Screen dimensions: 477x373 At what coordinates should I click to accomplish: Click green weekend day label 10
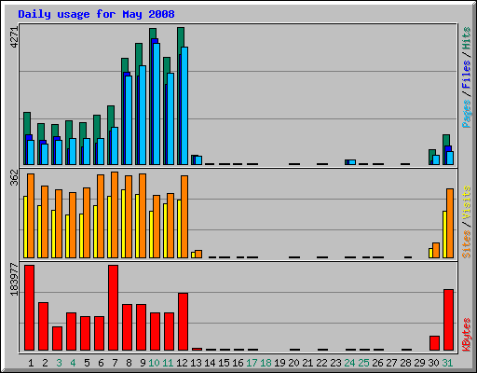pos(154,363)
